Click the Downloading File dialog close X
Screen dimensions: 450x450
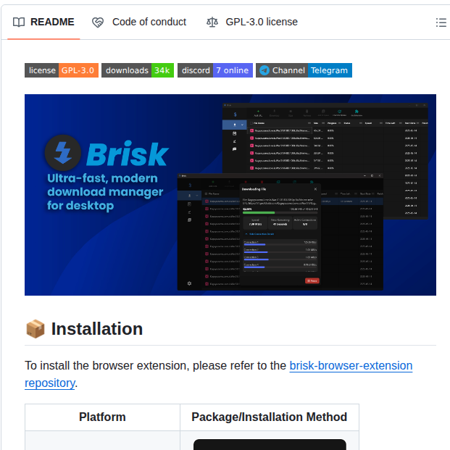pyautogui.click(x=315, y=189)
